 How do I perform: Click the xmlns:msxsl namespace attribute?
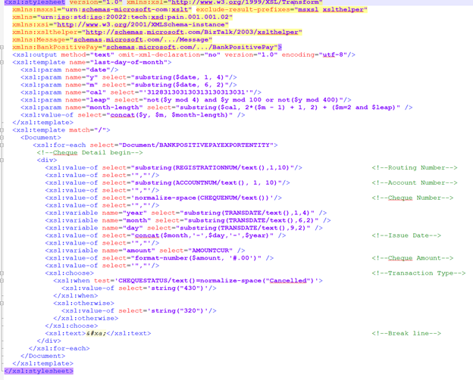102,10
